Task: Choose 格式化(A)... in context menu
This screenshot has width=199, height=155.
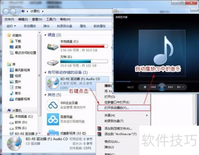Action: point(112,142)
